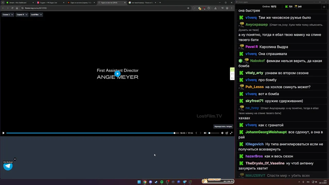The width and height of the screenshot is (329, 185).
Task: Click the blue play button over the credits
Action: point(117,74)
